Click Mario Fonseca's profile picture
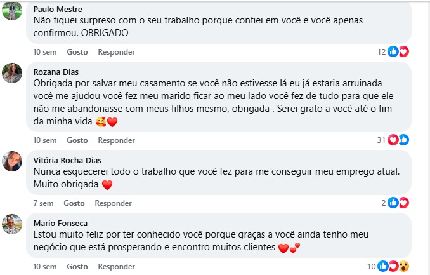430x275 pixels. click(13, 224)
